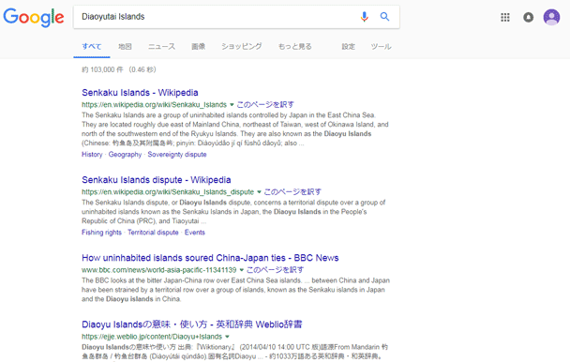The image size is (570, 362).
Task: Click the en.wikipedia.org/wiki/Senkaku_Islands green URL
Action: [154, 105]
